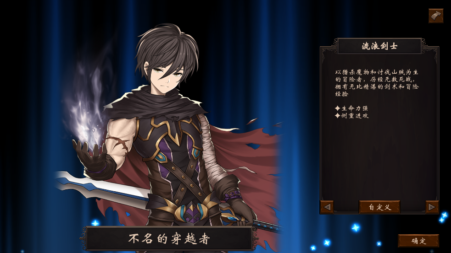Switch to next class with right arrow
The width and height of the screenshot is (451, 253).
[x=432, y=207]
